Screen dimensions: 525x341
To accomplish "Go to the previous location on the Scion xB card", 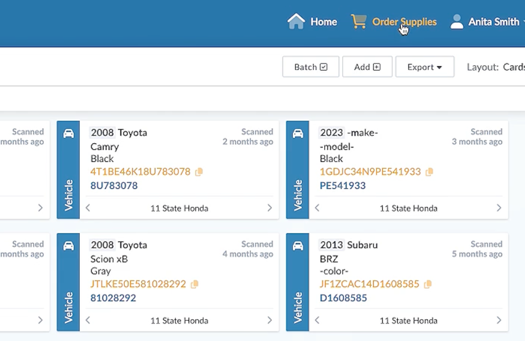I will pyautogui.click(x=88, y=320).
